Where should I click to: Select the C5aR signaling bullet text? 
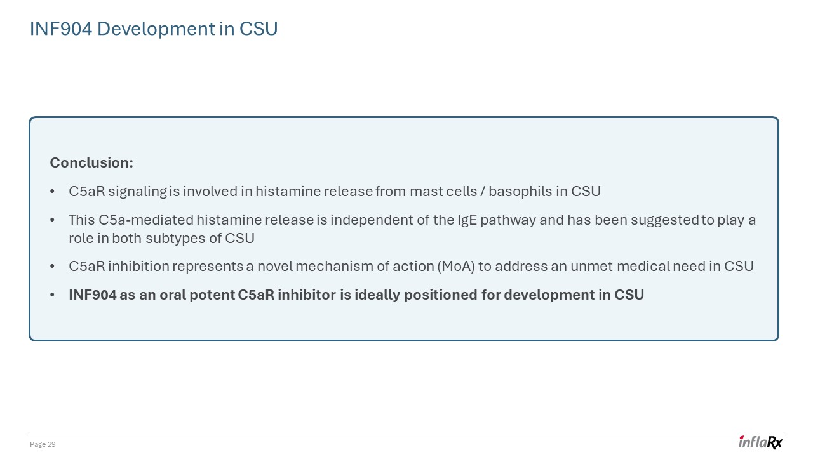tap(334, 192)
